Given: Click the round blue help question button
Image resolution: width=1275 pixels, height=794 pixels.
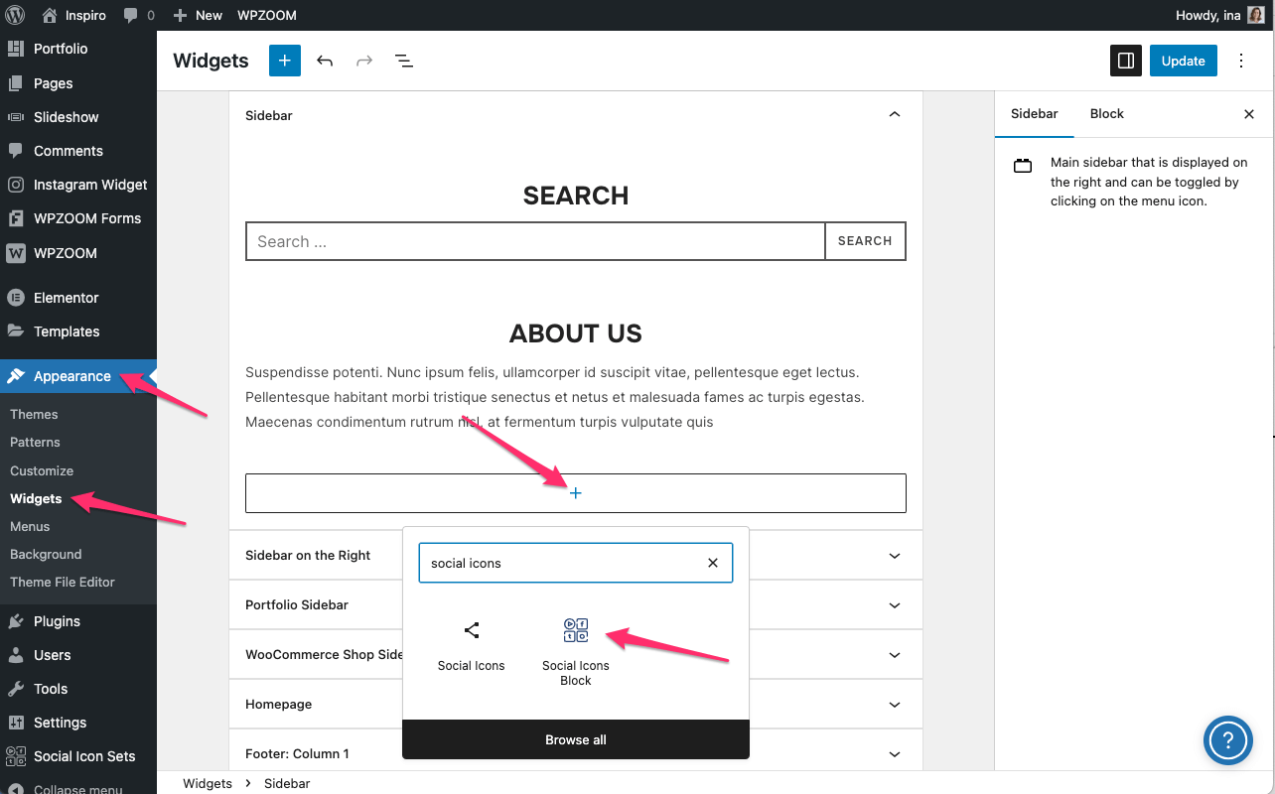Looking at the screenshot, I should click(x=1227, y=739).
